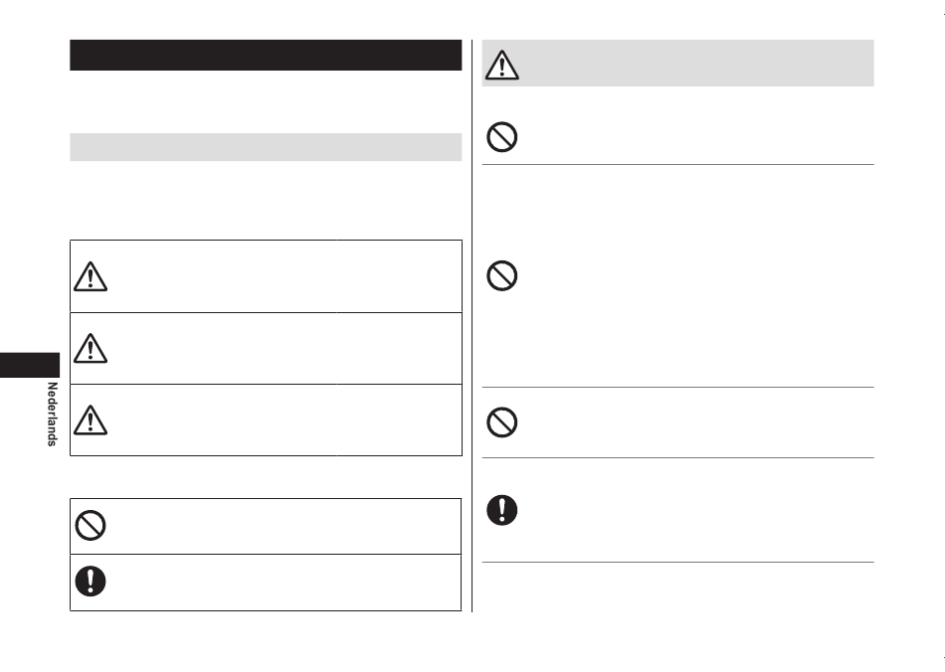Select the lowest prohibition symbol in the right column

pos(501,422)
